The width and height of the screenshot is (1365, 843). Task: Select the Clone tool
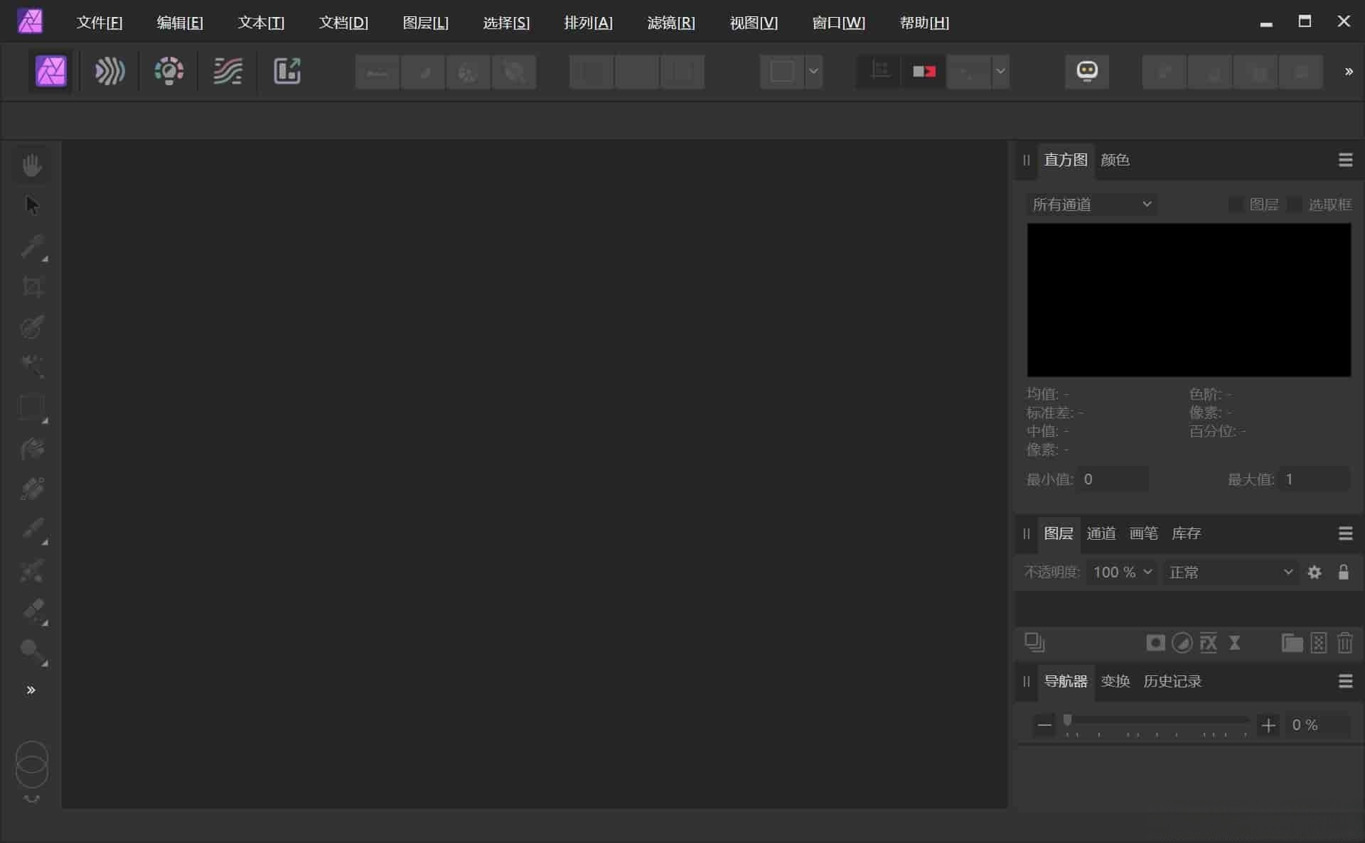click(32, 489)
